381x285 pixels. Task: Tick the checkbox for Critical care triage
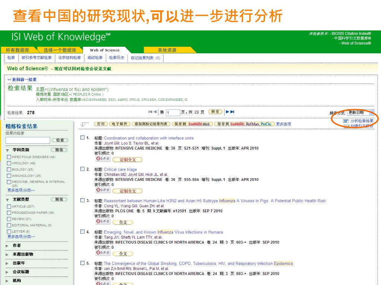coord(82,169)
